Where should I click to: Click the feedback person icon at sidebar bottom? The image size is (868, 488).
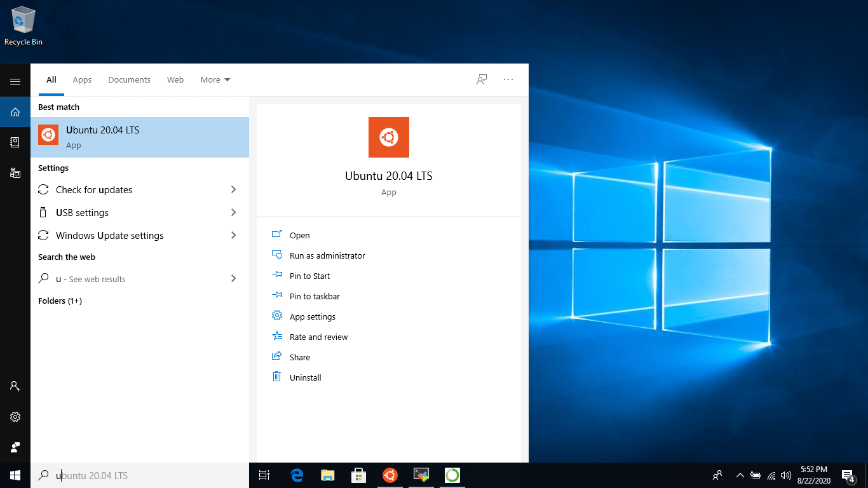coord(15,447)
